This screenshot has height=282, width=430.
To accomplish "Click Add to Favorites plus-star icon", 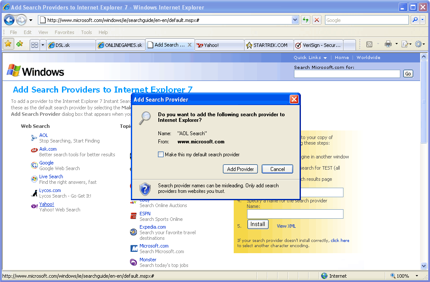I will pos(19,43).
